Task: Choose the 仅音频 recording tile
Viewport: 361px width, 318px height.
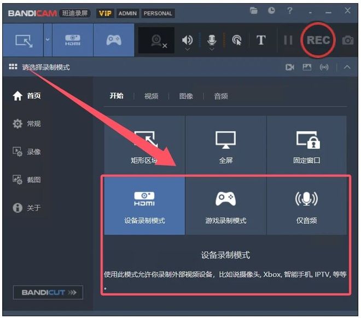Action: (x=307, y=206)
